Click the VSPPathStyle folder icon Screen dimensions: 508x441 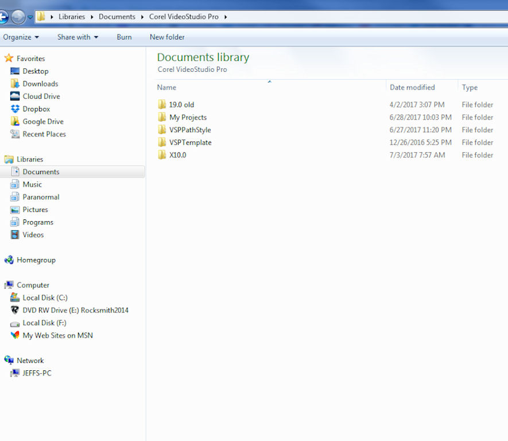point(162,130)
